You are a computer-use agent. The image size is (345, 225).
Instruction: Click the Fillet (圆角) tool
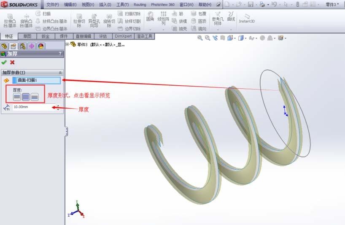[150, 16]
